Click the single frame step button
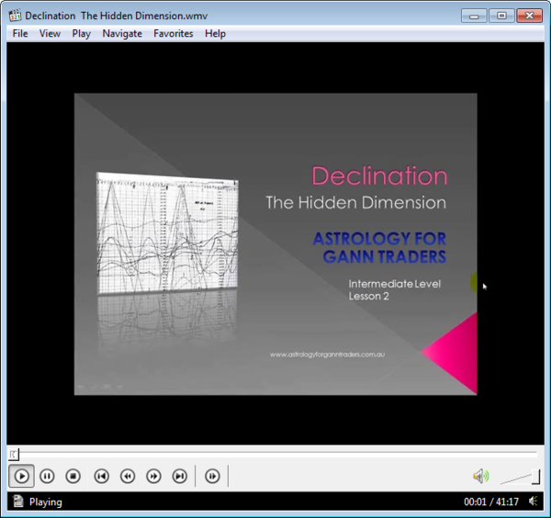The width and height of the screenshot is (551, 518). tap(212, 476)
